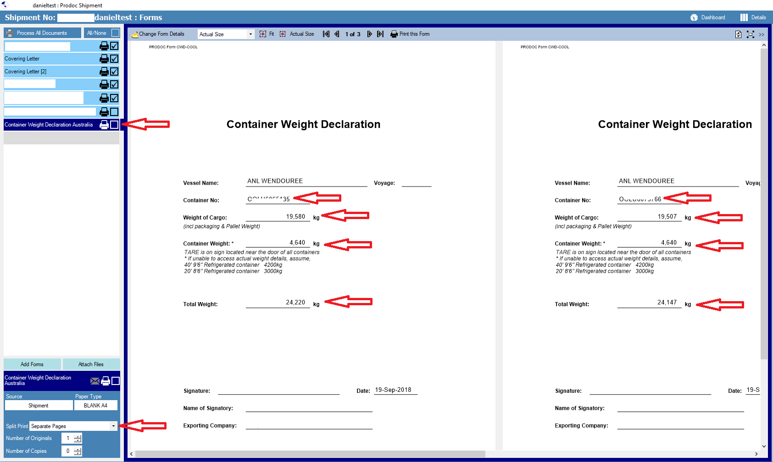Click Process All Documents button label
773x462 pixels.
pos(42,33)
